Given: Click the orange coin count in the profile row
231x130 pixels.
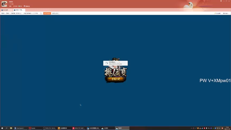Looking at the screenshot, I should point(15,6).
